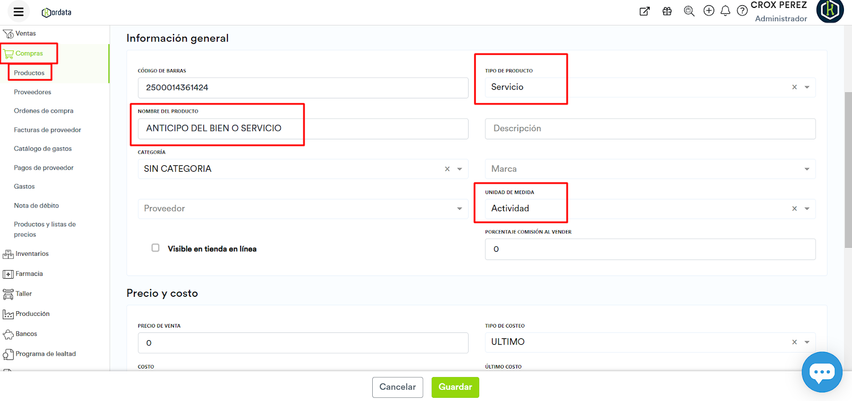Click the plus circle quick-add icon

(709, 11)
